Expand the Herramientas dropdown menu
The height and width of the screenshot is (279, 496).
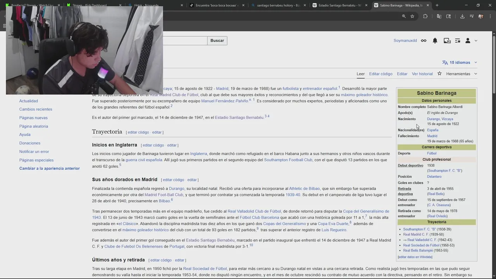462,74
